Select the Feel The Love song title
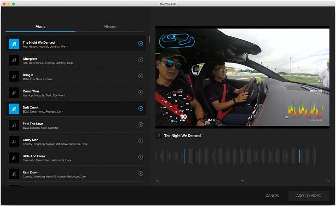The width and height of the screenshot is (336, 206). click(33, 124)
